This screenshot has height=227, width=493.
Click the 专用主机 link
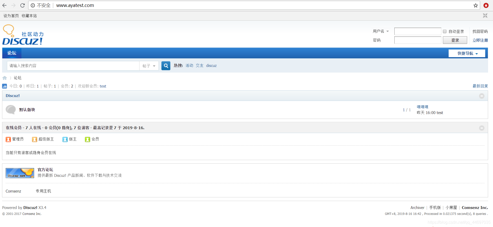point(43,191)
